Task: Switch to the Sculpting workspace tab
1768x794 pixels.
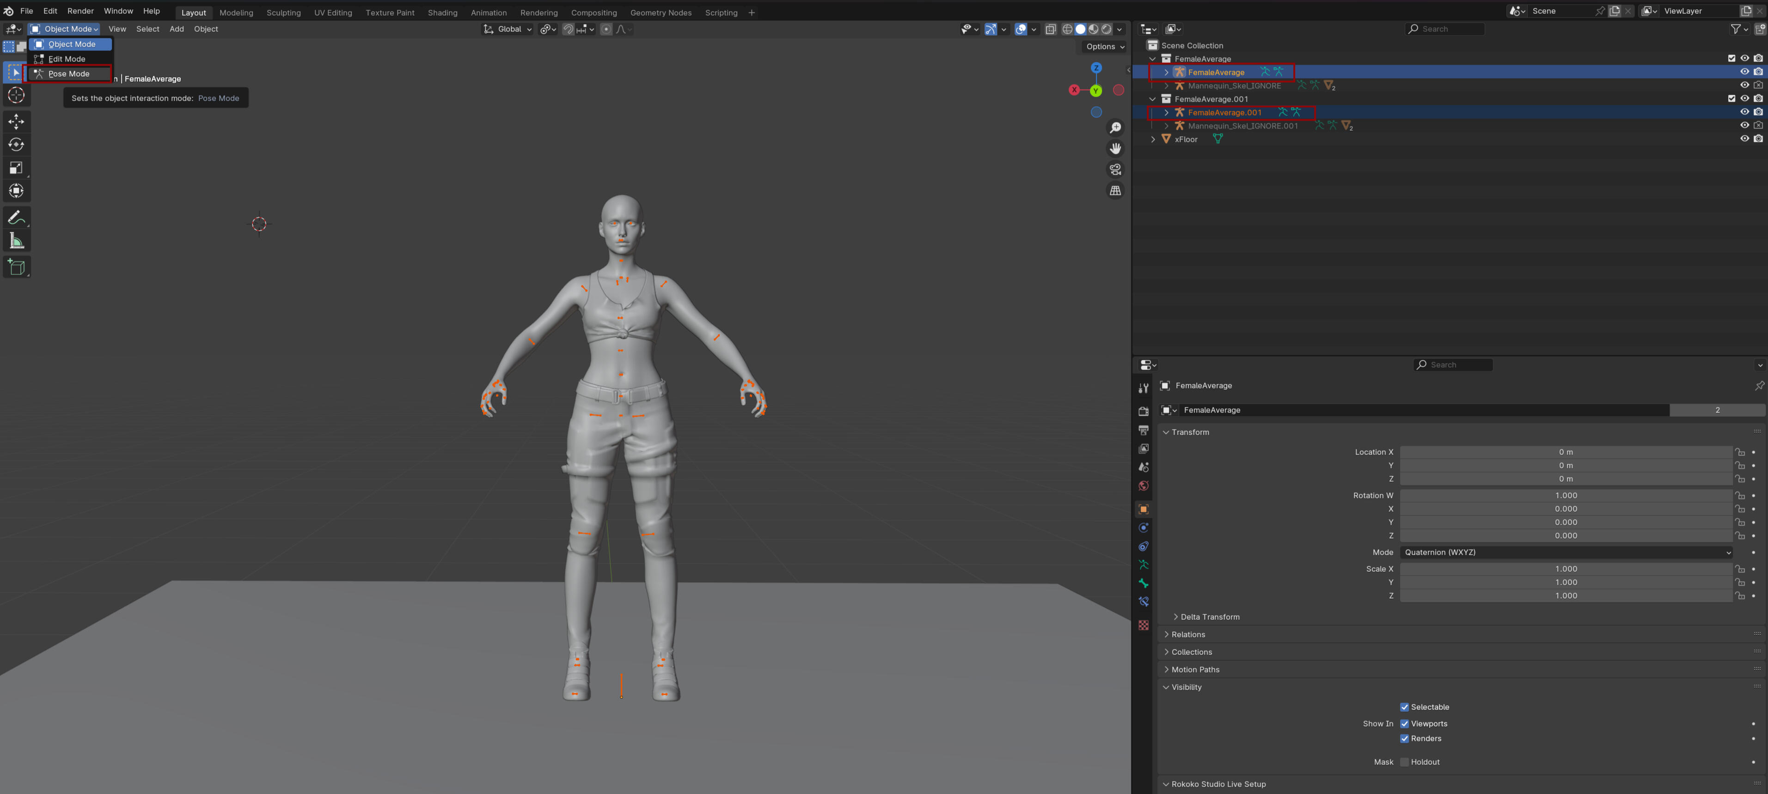Action: coord(283,12)
